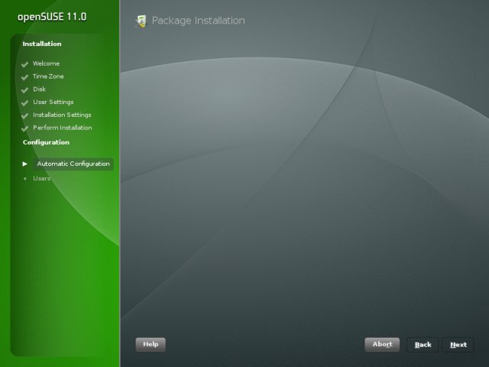This screenshot has height=367, width=489.
Task: Click the Installation section heading
Action: (42, 44)
